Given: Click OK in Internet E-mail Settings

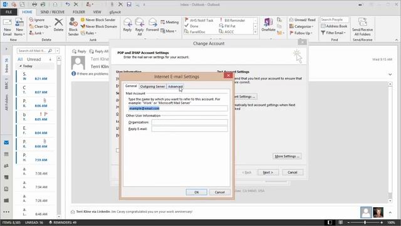Looking at the screenshot, I should 196,192.
